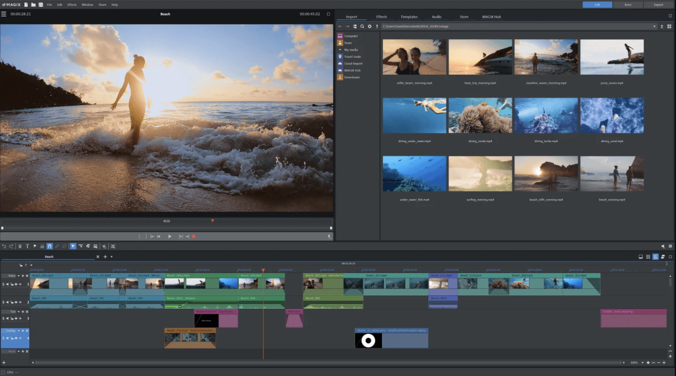Select the Title editor 'T' tool
The height and width of the screenshot is (376, 676).
(x=27, y=246)
